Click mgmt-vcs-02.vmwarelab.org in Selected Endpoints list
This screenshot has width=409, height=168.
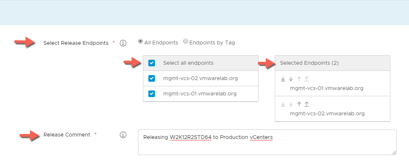click(327, 113)
